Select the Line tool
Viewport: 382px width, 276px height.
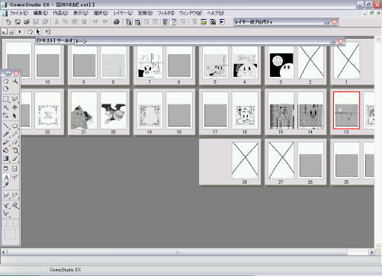pyautogui.click(x=6, y=126)
